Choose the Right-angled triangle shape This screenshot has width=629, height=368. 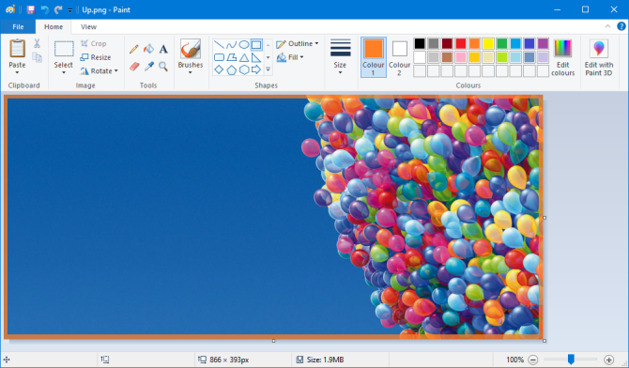(x=256, y=57)
